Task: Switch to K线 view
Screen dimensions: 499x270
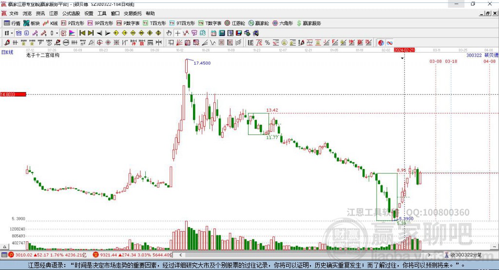Action: click(x=50, y=23)
